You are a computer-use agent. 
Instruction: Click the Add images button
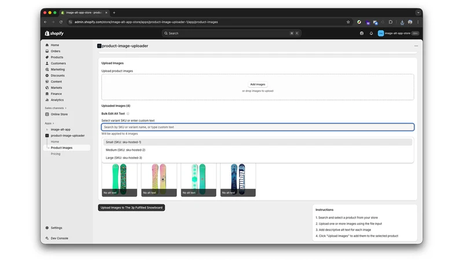tap(258, 84)
